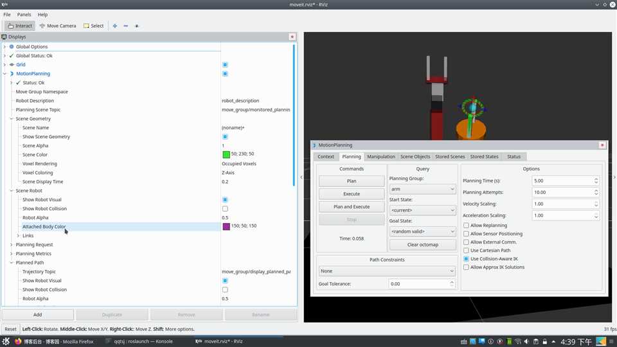Screen dimensions: 617x347
Task: Click the green battery tray icon
Action: tap(509, 341)
